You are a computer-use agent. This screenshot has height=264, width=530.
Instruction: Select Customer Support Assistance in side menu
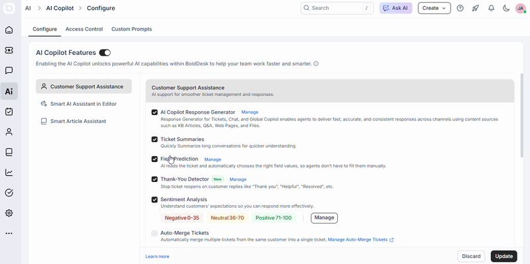click(84, 87)
